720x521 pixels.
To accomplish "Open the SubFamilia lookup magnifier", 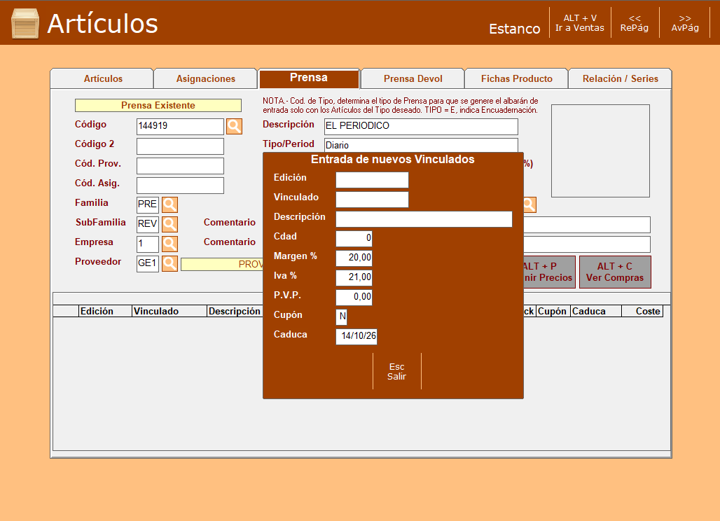I will click(x=169, y=225).
